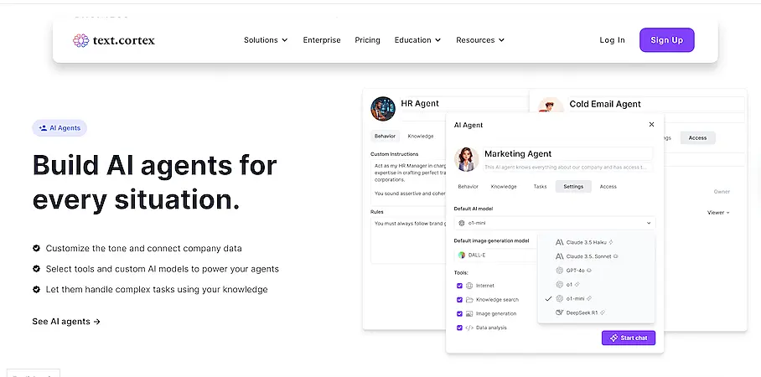Click the checkmark bullet beside Select tools

36,268
